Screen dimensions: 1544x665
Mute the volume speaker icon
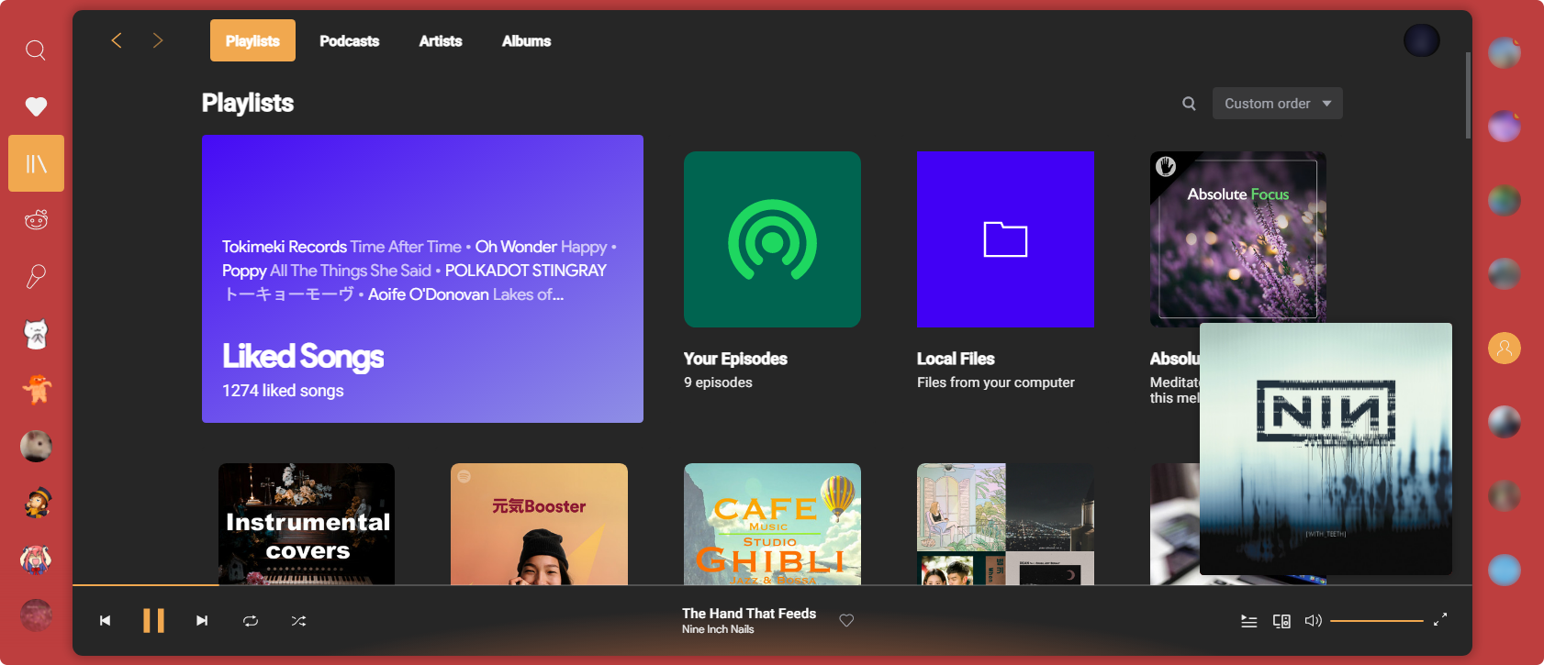pos(1313,621)
